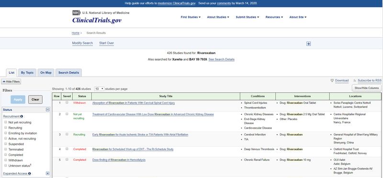Click the Expanded Access label link
This screenshot has height=178, width=383.
click(15, 174)
